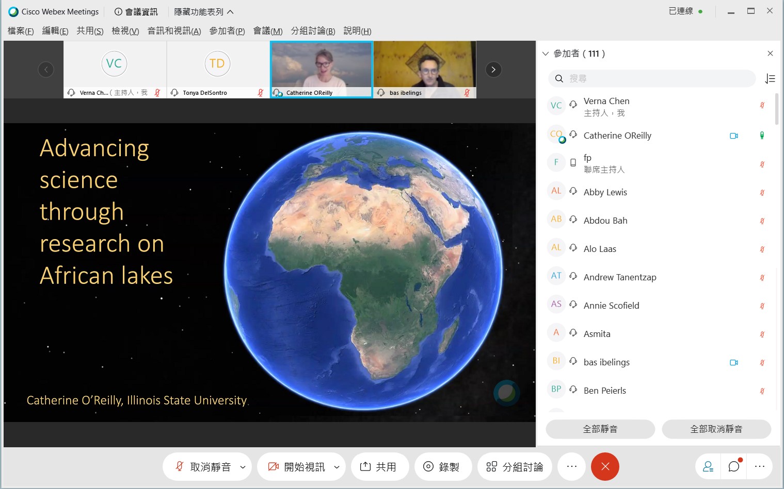
Task: Unmute Alo Laas's microphone
Action: (762, 249)
